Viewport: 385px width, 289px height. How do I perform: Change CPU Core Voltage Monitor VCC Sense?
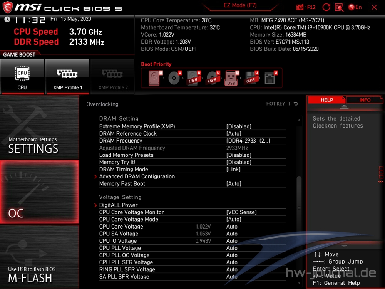point(192,212)
